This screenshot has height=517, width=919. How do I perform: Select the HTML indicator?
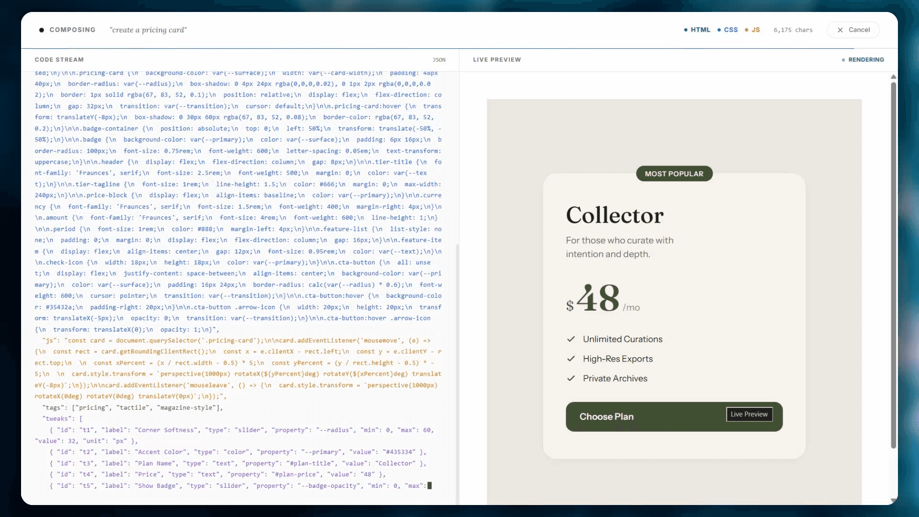697,30
